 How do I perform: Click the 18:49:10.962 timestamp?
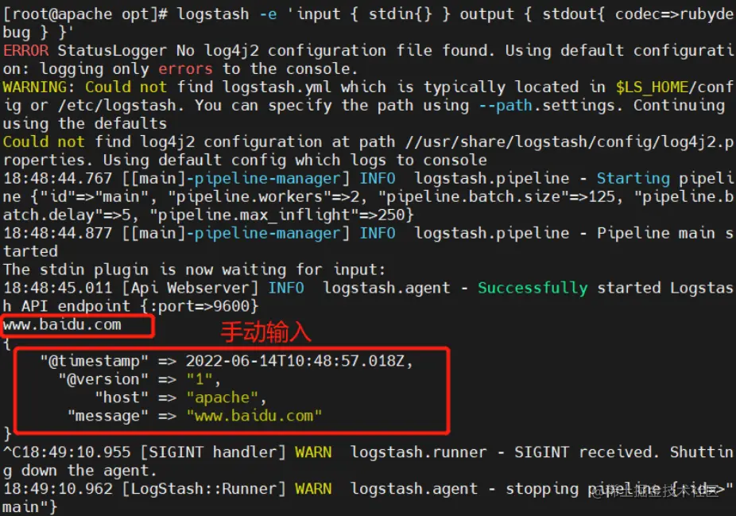click(58, 489)
